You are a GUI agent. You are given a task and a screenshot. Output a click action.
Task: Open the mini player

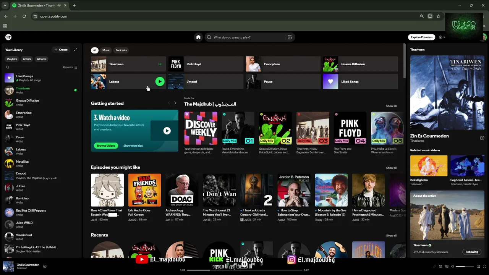coord(478,266)
